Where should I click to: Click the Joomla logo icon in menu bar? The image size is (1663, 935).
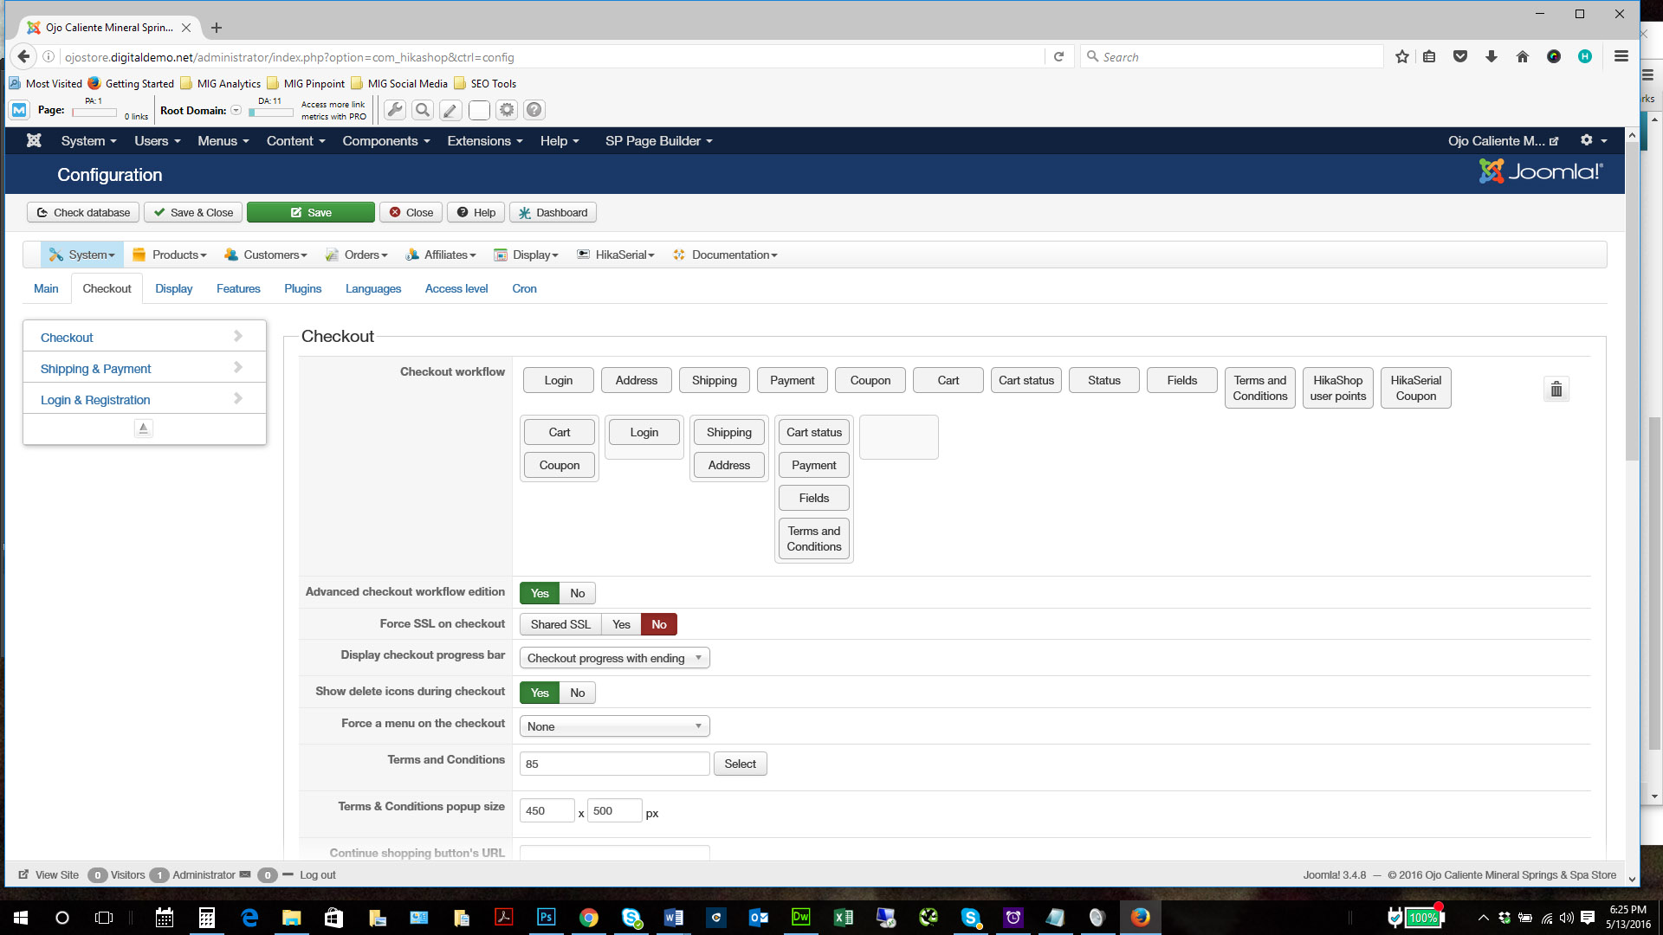click(x=34, y=140)
